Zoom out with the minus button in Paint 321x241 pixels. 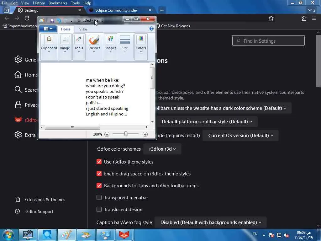coord(107,134)
